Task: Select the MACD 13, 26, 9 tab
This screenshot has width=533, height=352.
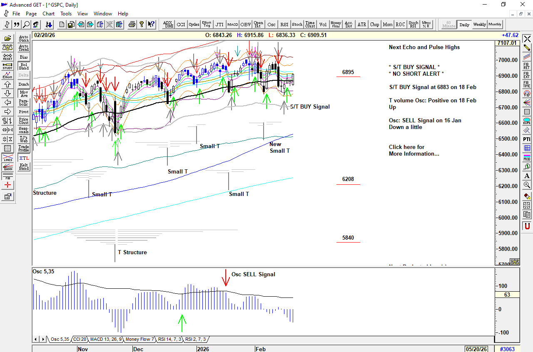Action: pos(106,339)
